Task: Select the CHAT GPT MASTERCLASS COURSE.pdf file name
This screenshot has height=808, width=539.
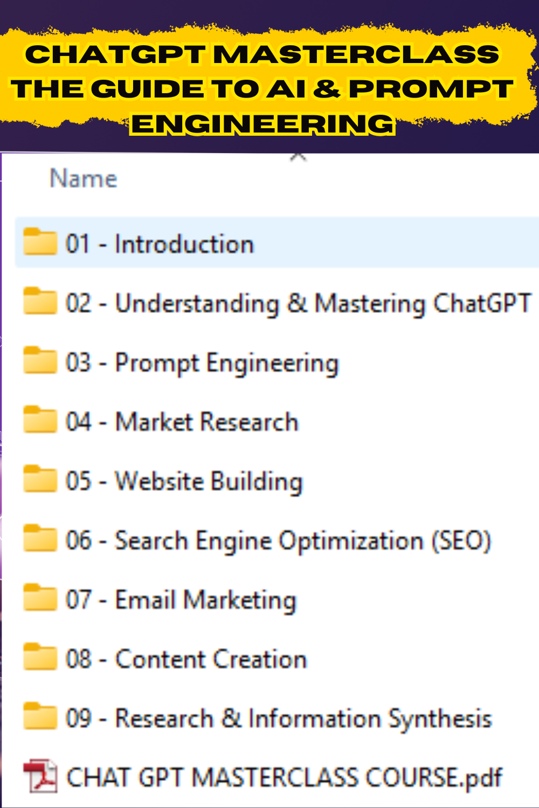Action: [284, 778]
